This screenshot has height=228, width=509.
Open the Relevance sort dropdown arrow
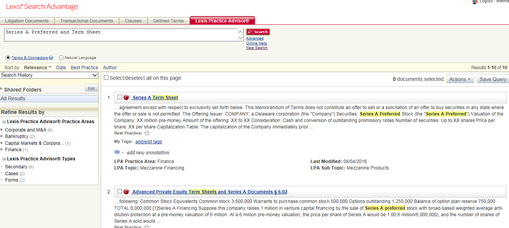coord(50,67)
